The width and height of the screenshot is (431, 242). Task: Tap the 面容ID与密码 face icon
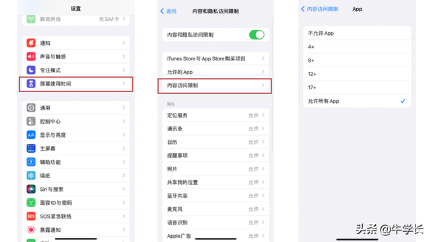tap(31, 203)
